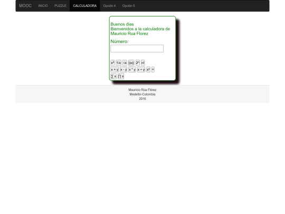Open the INICIO nav item
Image resolution: width=285 pixels, height=214 pixels.
tap(43, 6)
